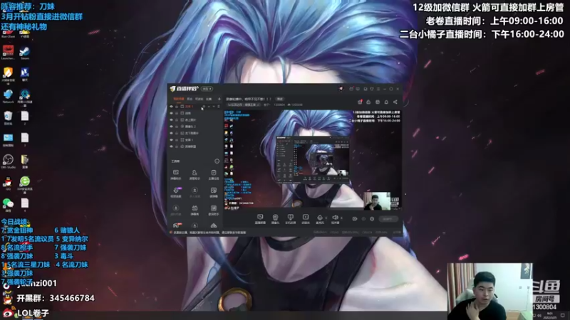570x320 pixels.
Task: Click the notice text in the app status bar
Action: pyautogui.click(x=209, y=233)
